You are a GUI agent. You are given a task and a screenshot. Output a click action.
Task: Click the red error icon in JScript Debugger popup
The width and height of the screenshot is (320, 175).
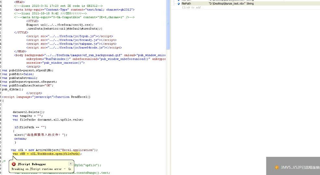(x=14, y=164)
